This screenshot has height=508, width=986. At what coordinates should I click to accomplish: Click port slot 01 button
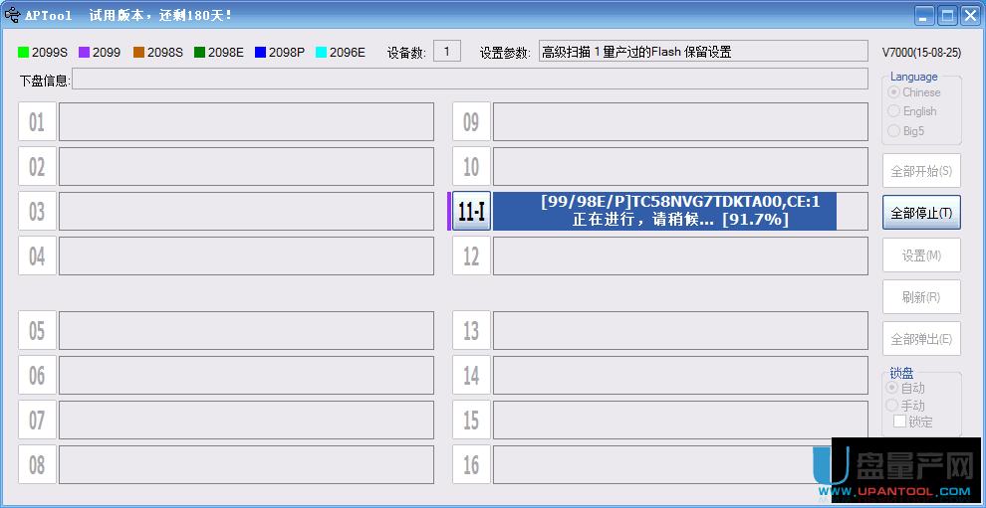37,122
